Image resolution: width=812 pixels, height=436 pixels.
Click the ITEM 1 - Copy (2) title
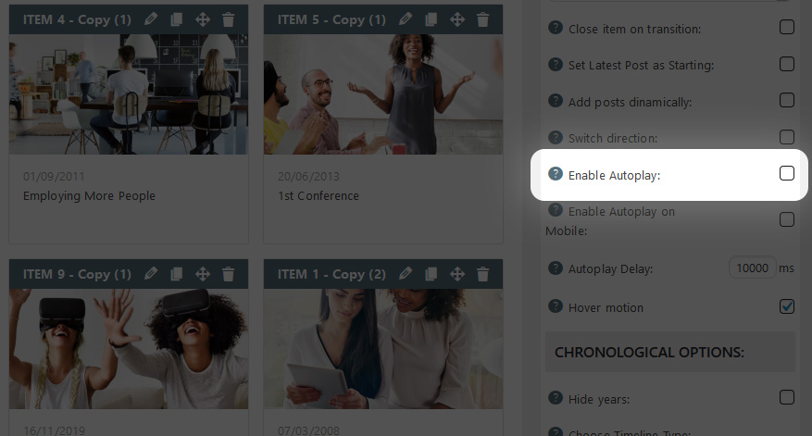(x=331, y=274)
